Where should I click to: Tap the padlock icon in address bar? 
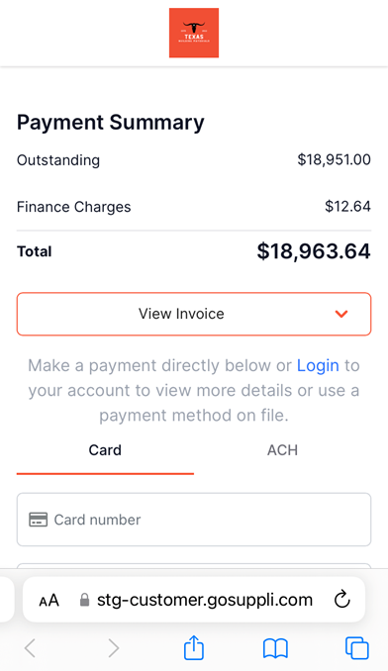tap(85, 600)
